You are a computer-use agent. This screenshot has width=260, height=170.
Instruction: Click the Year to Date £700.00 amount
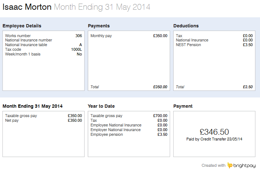click(x=160, y=116)
